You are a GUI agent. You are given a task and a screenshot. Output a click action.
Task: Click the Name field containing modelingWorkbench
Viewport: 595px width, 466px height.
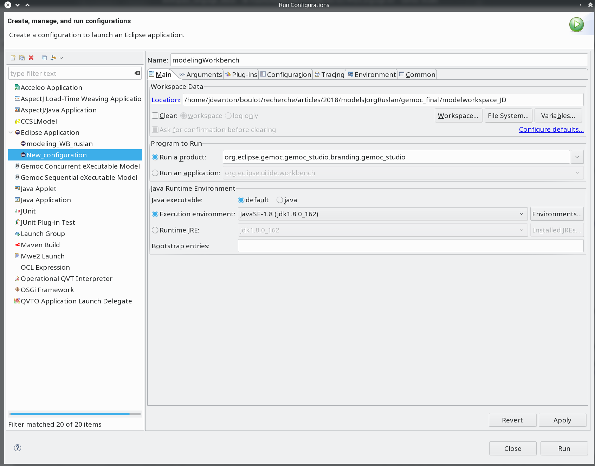379,60
